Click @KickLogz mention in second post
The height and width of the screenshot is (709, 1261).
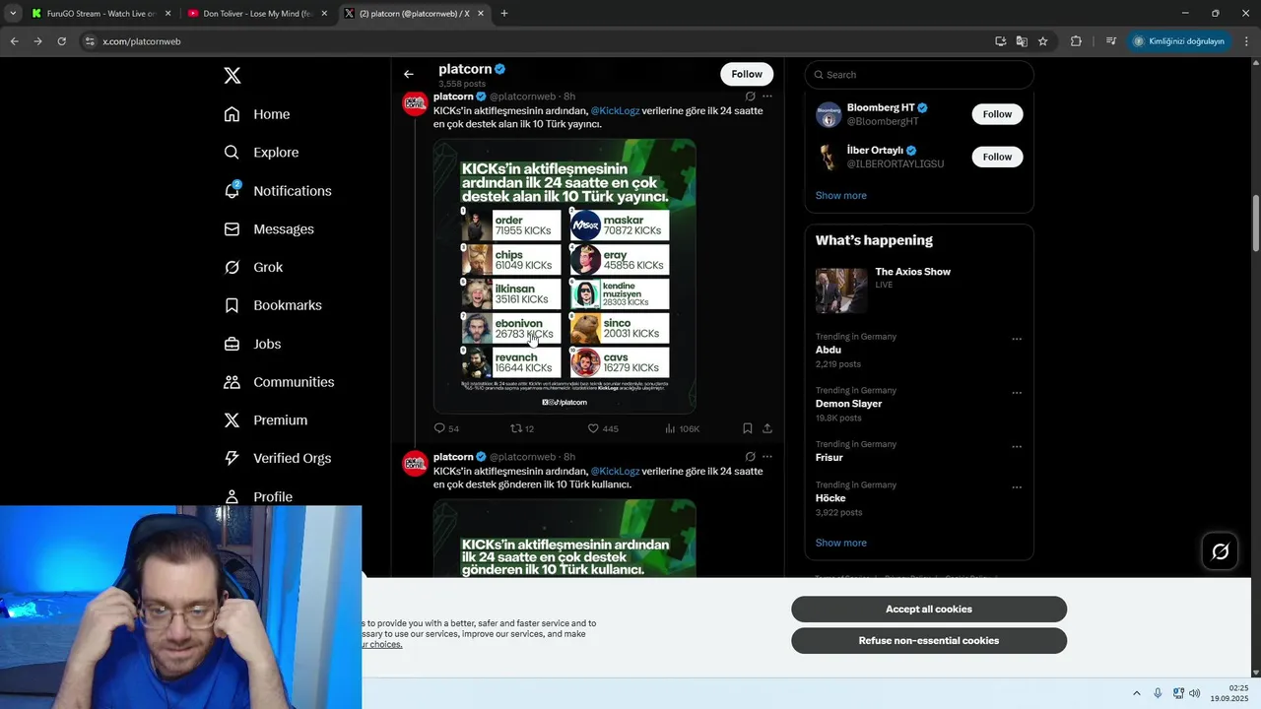tap(615, 472)
